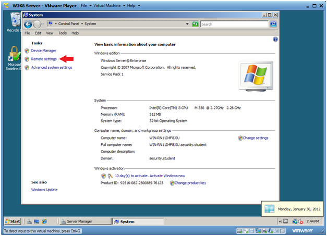Open Recycle Bin desktop icon
This screenshot has width=327, height=236.
click(x=15, y=22)
